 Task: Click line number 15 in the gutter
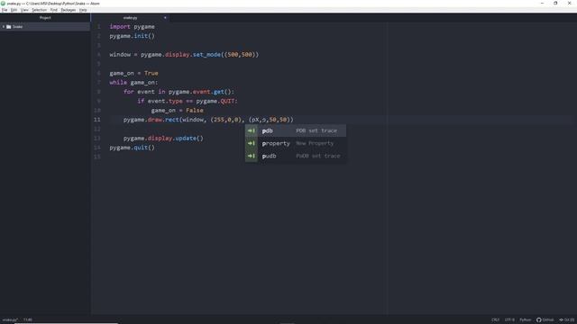tap(96, 157)
